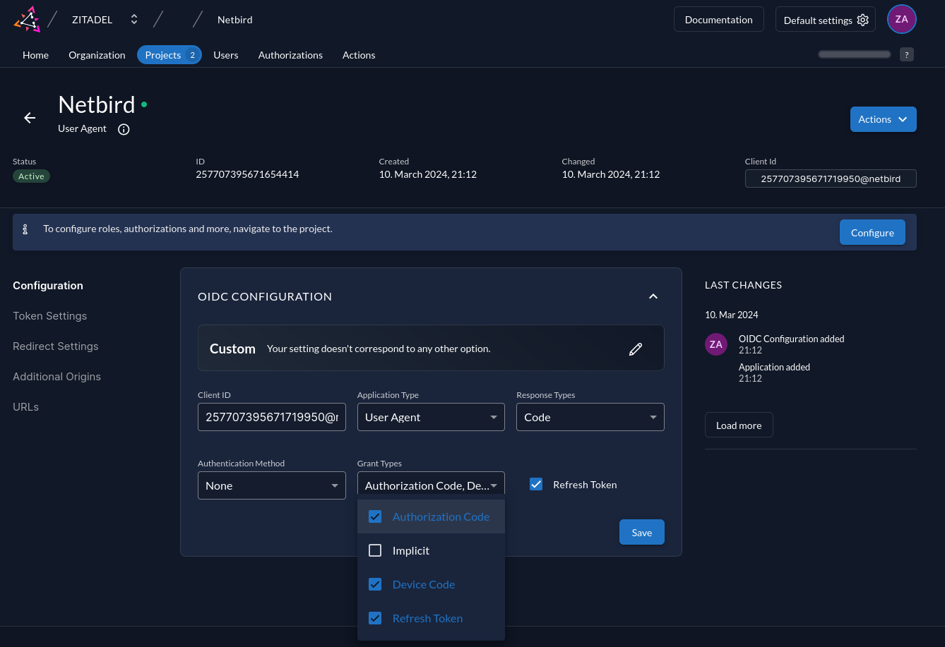
Task: Open Token Settings in the side menu
Action: (50, 316)
